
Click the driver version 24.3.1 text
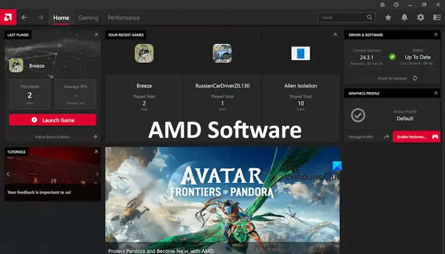click(x=367, y=57)
